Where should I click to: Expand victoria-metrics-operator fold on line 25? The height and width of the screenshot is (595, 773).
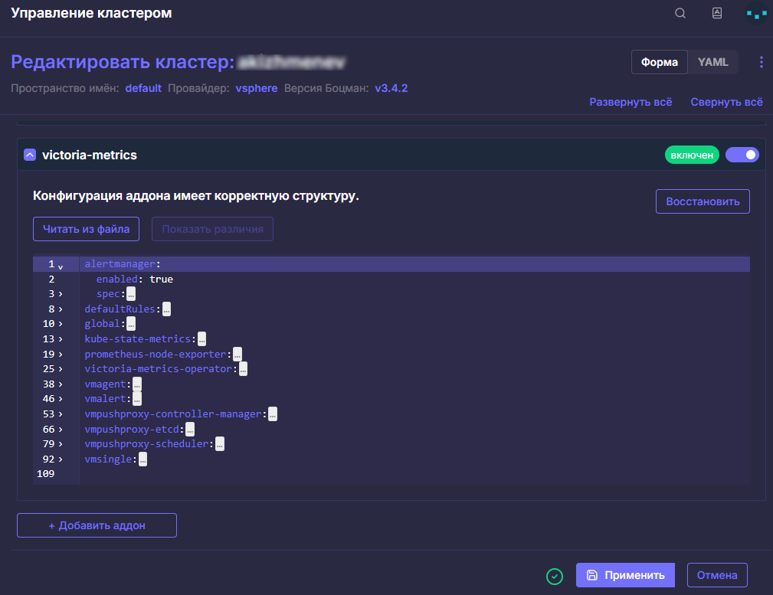click(x=61, y=369)
